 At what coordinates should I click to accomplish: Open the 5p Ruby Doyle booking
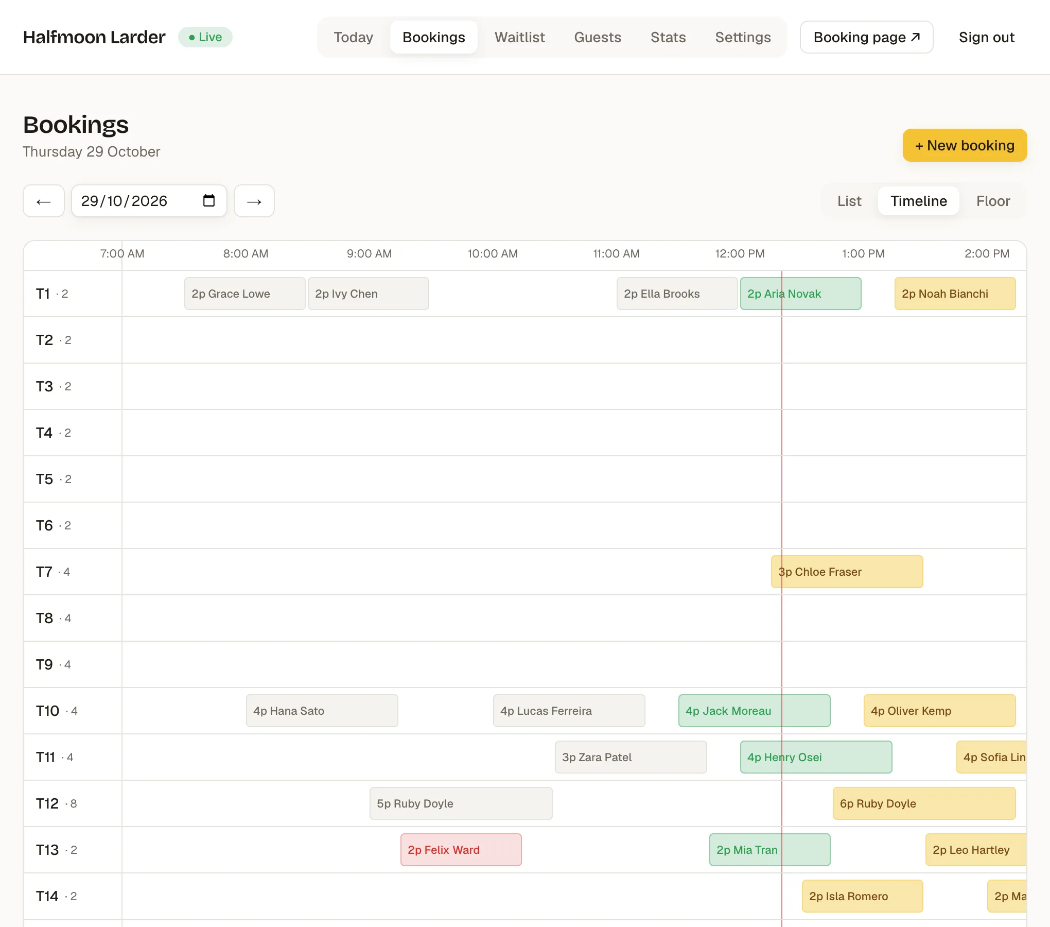click(461, 803)
